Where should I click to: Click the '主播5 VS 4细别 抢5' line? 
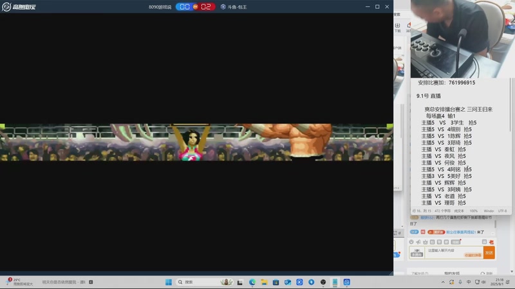click(446, 130)
